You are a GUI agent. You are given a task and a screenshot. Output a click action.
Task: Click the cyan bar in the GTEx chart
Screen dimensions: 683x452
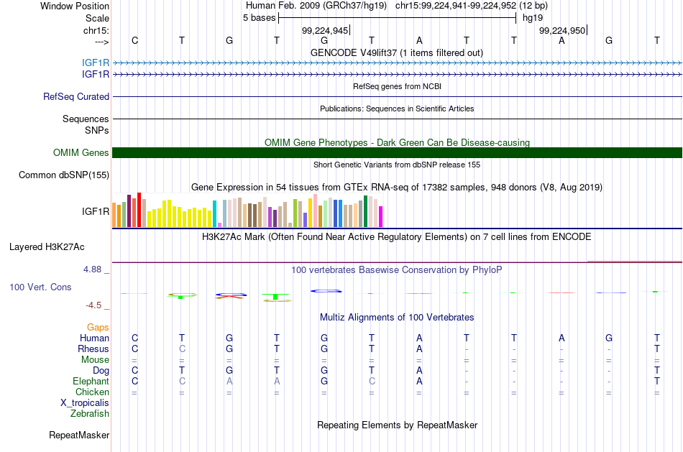[214, 214]
